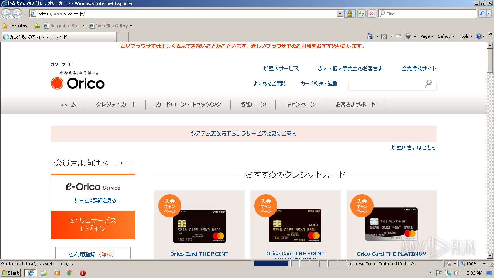Click the page scrollbar down arrow

490,256
